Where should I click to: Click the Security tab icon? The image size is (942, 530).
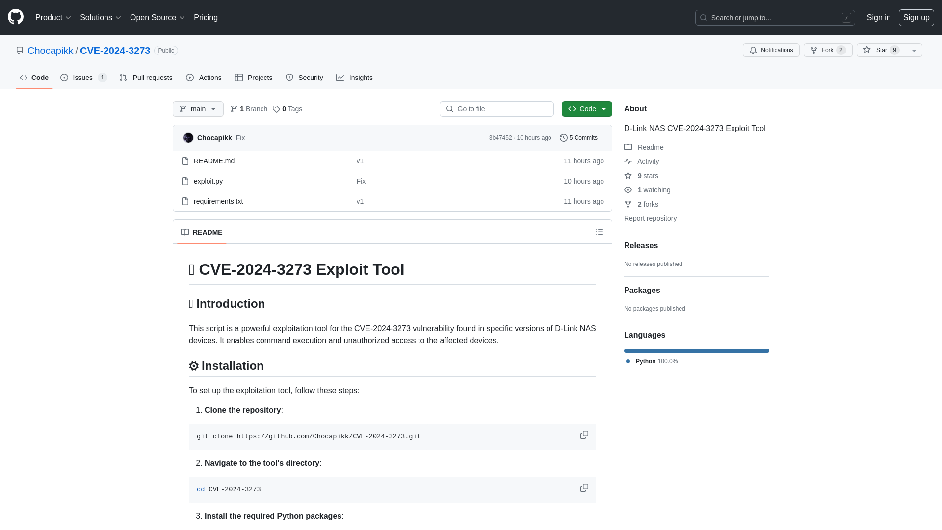[289, 77]
